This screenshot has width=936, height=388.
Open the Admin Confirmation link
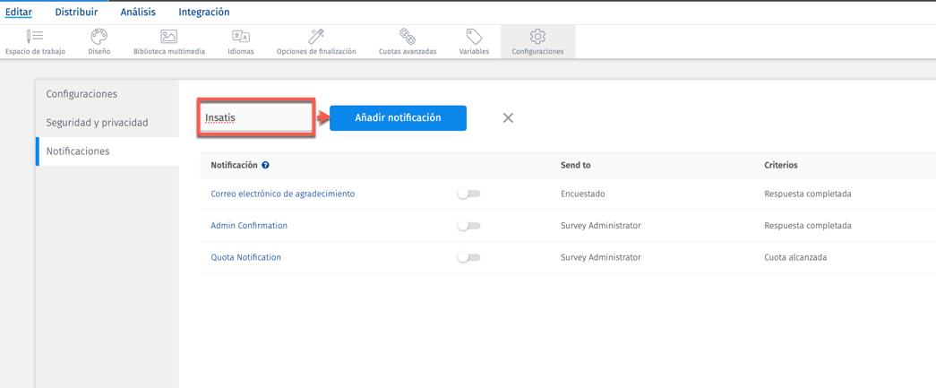(249, 226)
